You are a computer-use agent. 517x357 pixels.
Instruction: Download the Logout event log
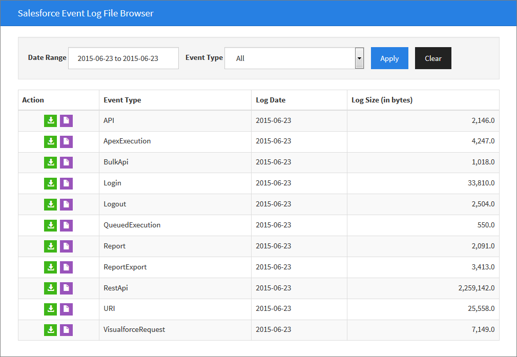(50, 204)
